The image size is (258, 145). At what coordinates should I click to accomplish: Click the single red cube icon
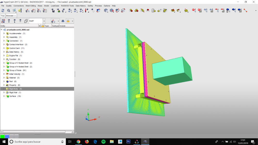[x=148, y=11]
